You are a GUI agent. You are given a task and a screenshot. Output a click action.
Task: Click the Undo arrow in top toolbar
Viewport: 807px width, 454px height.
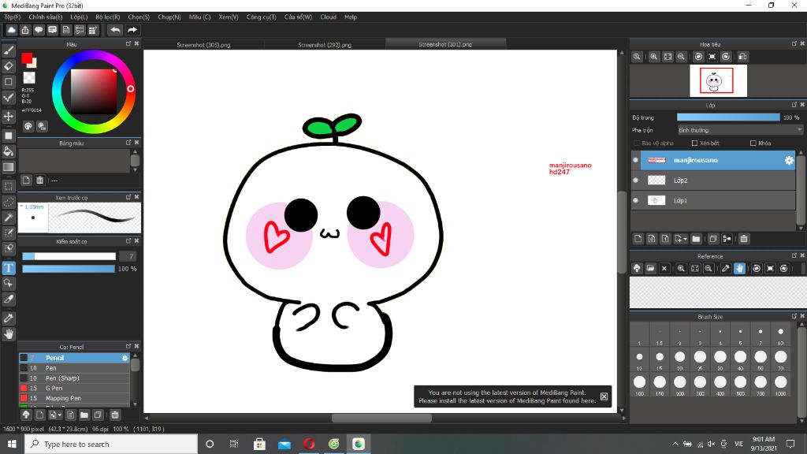tap(115, 30)
